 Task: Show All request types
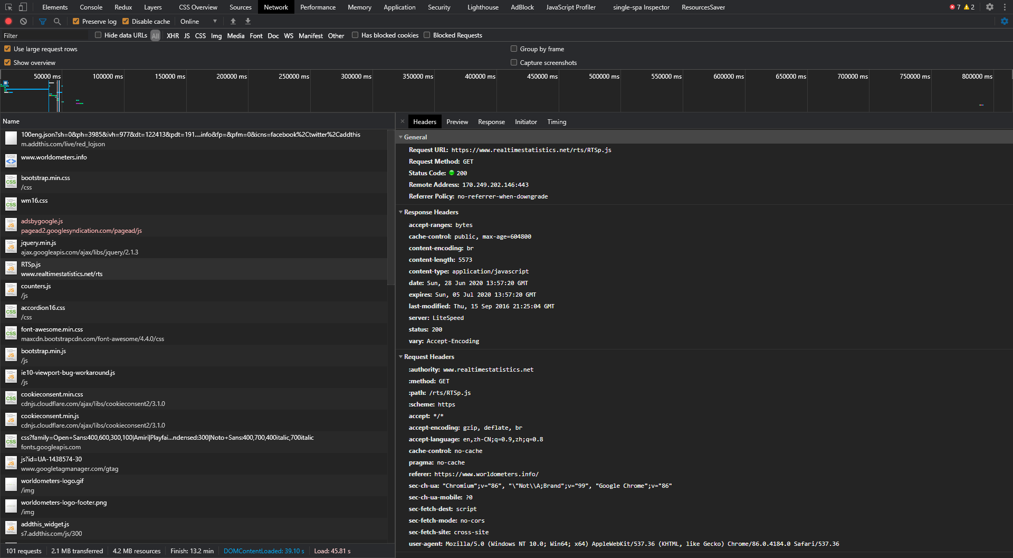pos(155,36)
